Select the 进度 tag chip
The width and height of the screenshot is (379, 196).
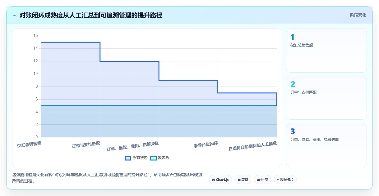(262, 180)
